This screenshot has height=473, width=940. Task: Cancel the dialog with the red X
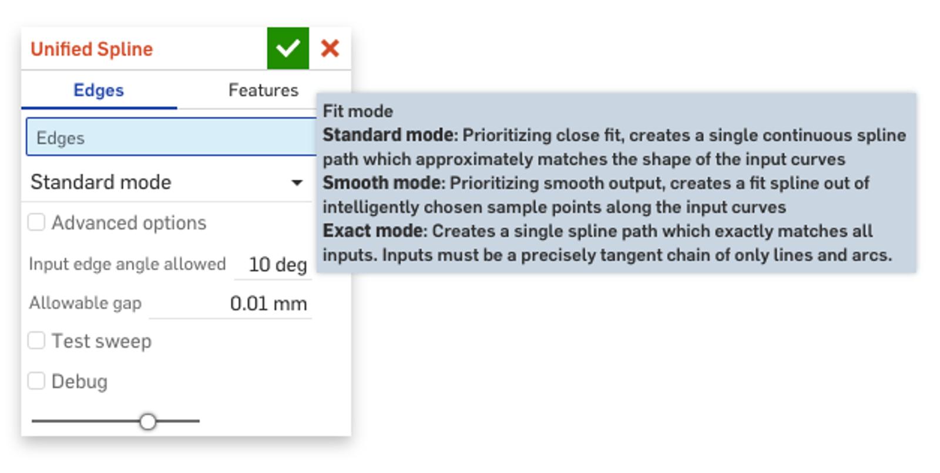[330, 48]
